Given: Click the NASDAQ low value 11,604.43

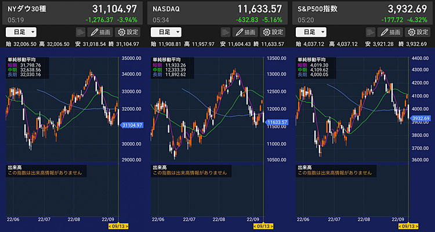Looking at the screenshot, I should (x=239, y=44).
